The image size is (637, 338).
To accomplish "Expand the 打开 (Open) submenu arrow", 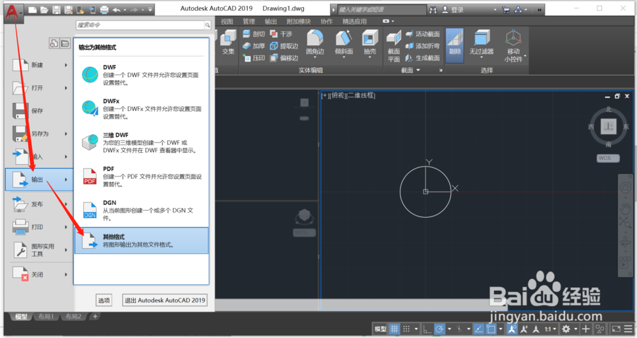I will [66, 88].
